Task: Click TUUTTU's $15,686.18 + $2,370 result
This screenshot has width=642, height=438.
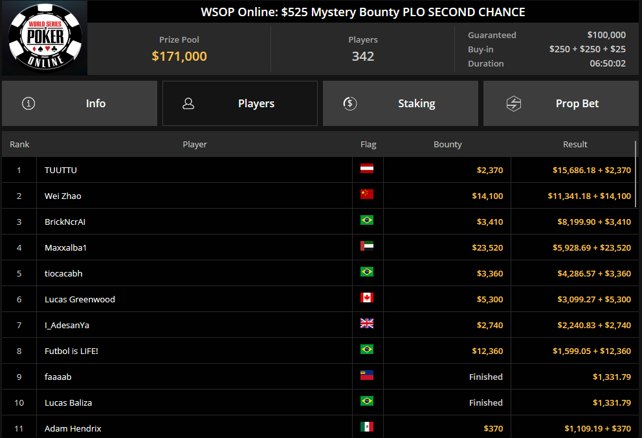Action: coord(592,170)
